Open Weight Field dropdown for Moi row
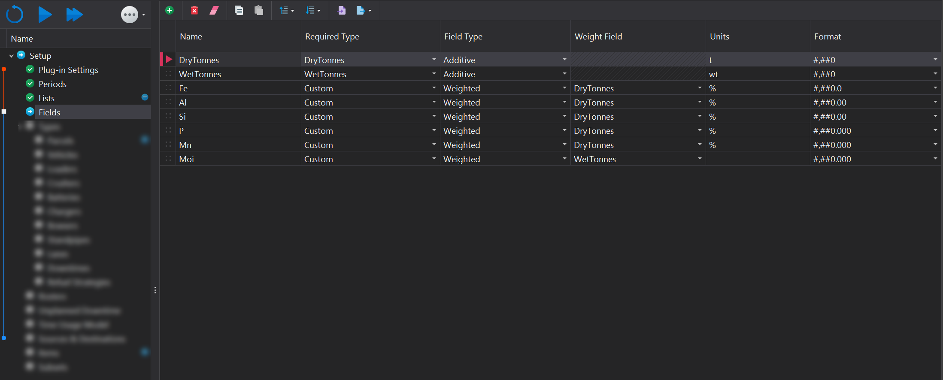This screenshot has width=943, height=380. (x=700, y=159)
